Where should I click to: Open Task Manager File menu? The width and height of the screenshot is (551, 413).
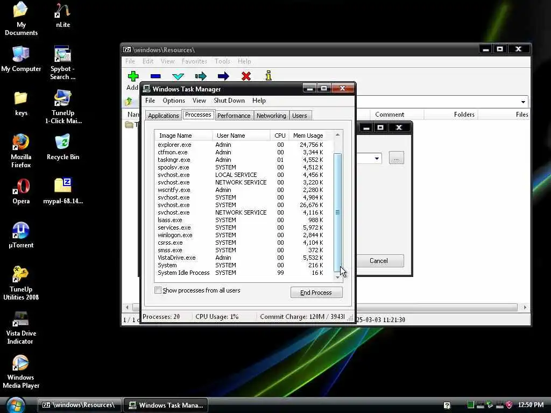coord(150,101)
